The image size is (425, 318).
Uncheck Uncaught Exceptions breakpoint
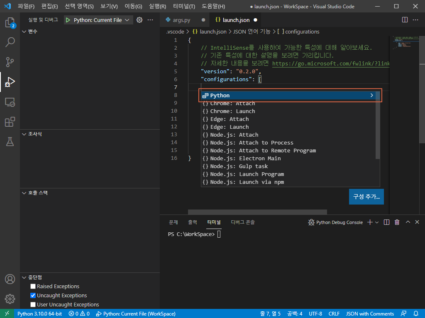[33, 295]
